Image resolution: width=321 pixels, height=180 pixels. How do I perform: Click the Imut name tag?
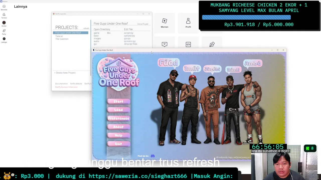[192, 68]
